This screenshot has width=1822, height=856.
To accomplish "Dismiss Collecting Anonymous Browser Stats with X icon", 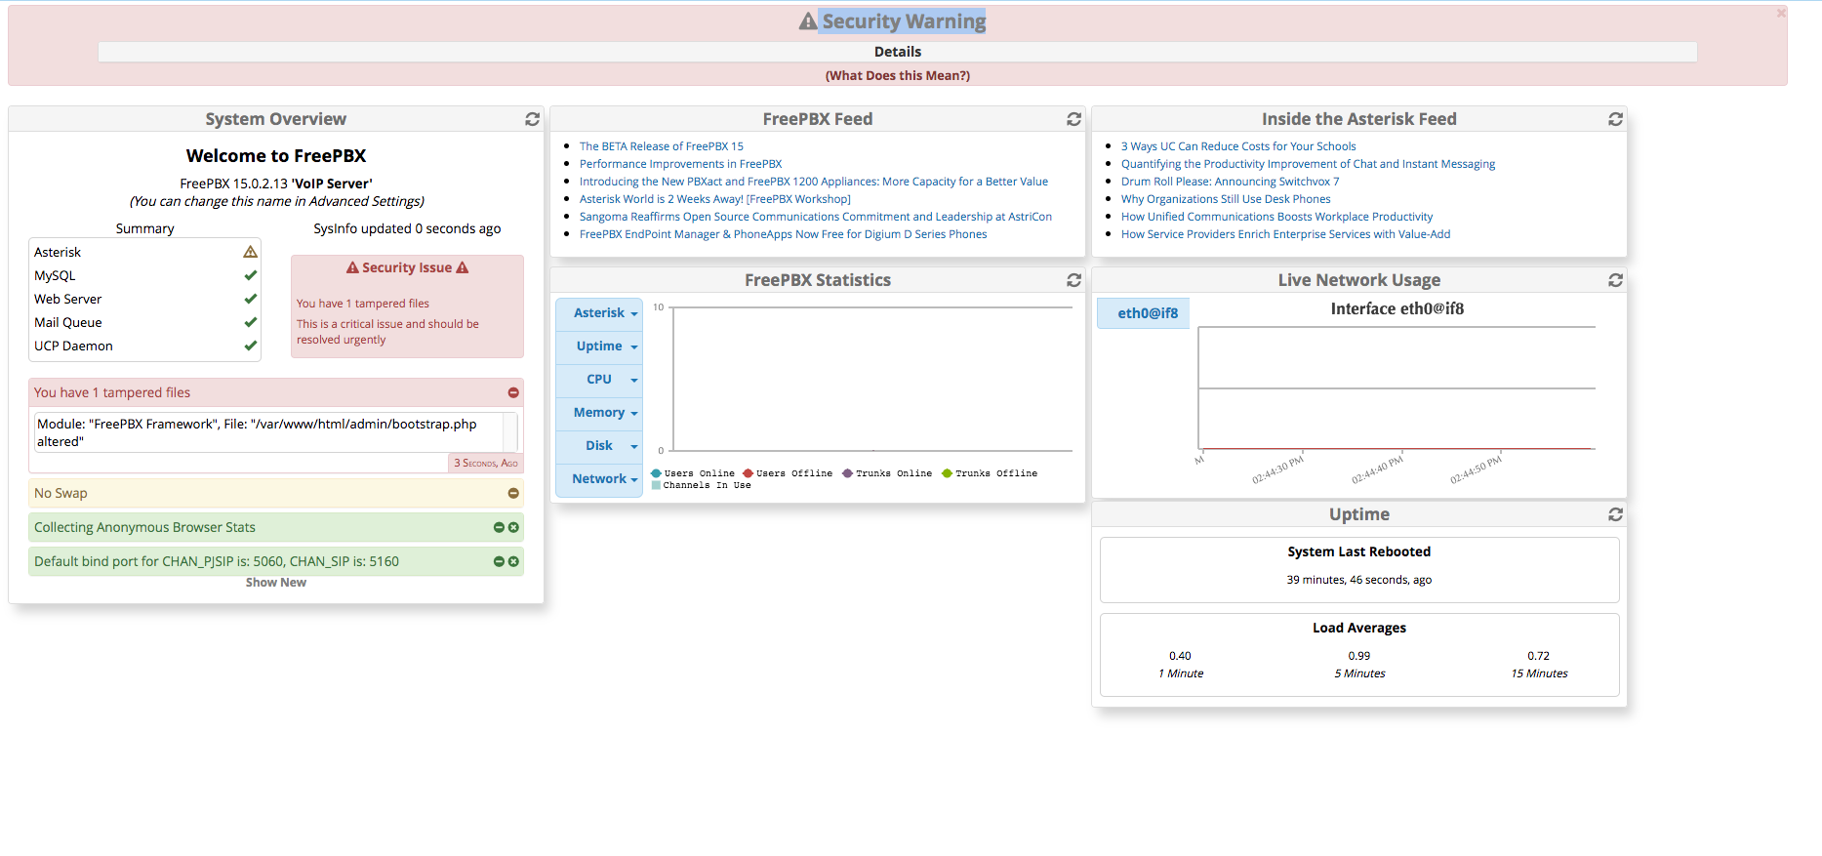I will 513,527.
